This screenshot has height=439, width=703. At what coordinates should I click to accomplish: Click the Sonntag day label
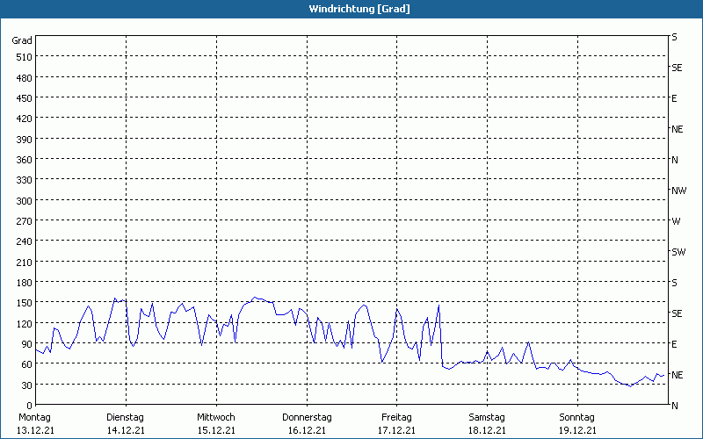tap(577, 417)
